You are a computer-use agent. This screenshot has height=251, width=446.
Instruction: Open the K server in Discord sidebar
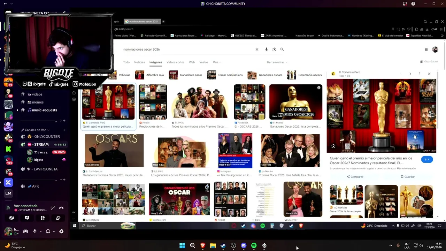click(8, 182)
